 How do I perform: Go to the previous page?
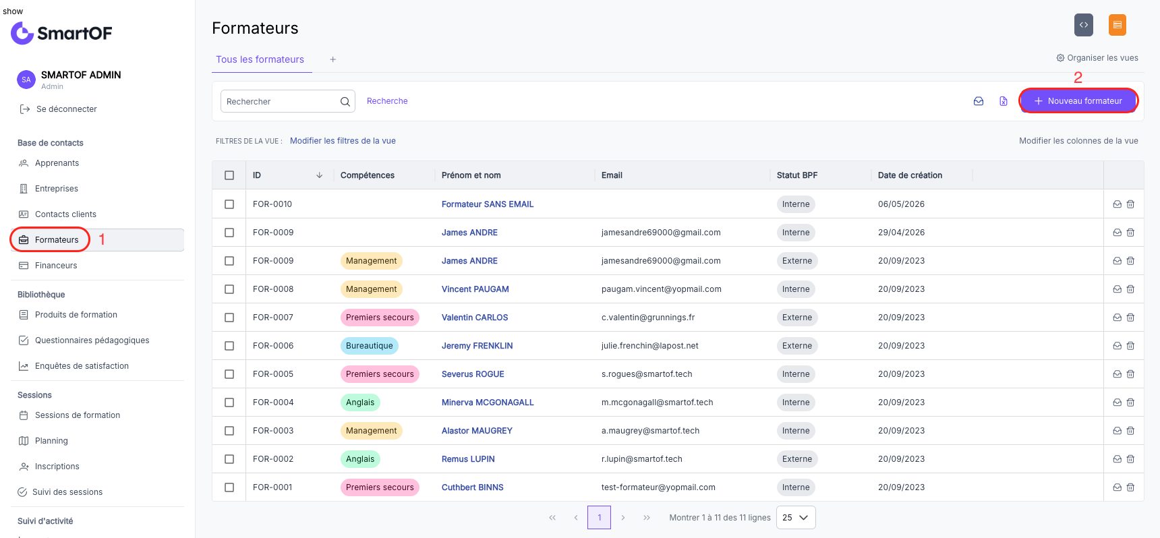[576, 518]
